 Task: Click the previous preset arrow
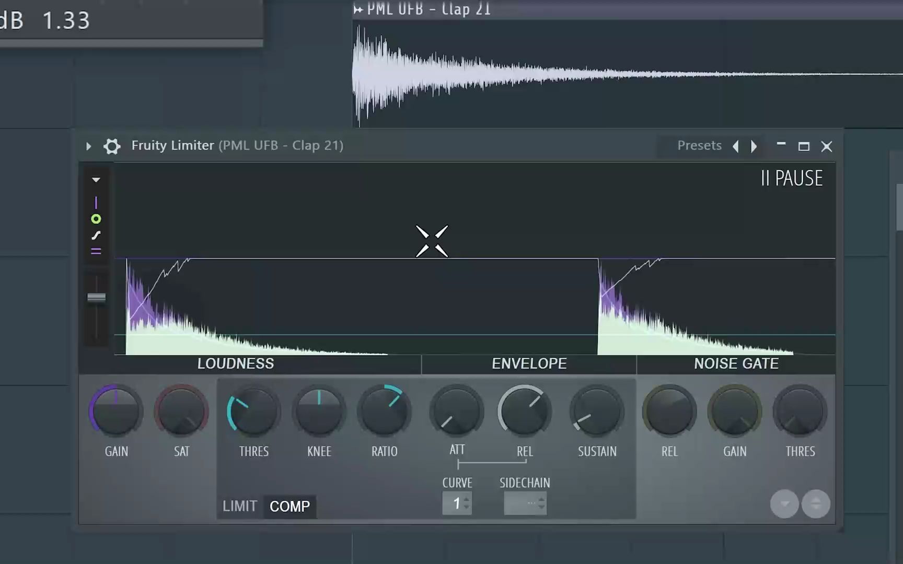click(736, 146)
